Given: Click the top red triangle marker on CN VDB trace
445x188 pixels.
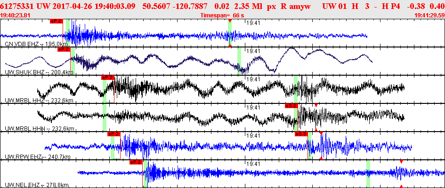Looking at the screenshot, I should pyautogui.click(x=230, y=21).
